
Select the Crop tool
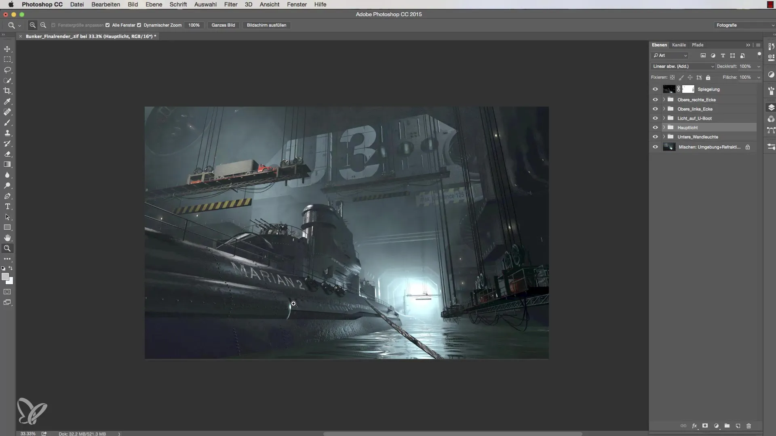[x=7, y=91]
